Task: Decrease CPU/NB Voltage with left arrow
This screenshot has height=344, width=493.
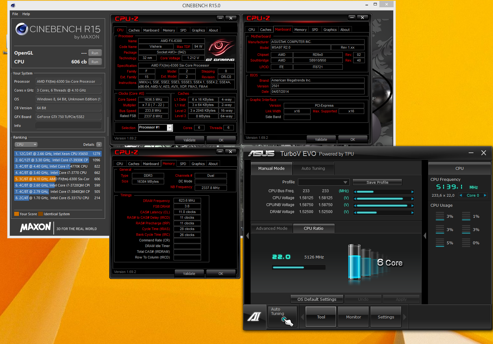Action: pos(355,206)
